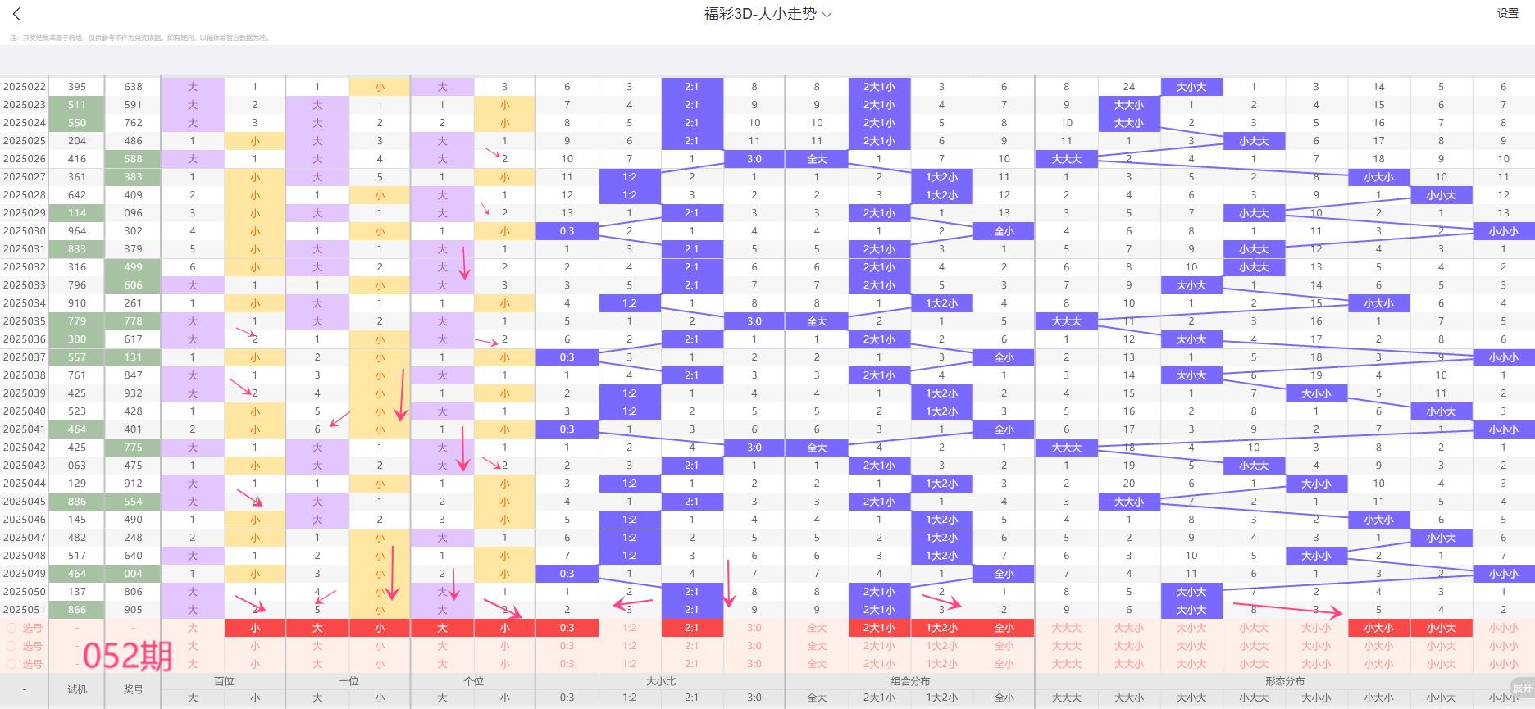The image size is (1535, 709).
Task: Click the 试机 column header
Action: coord(77,689)
